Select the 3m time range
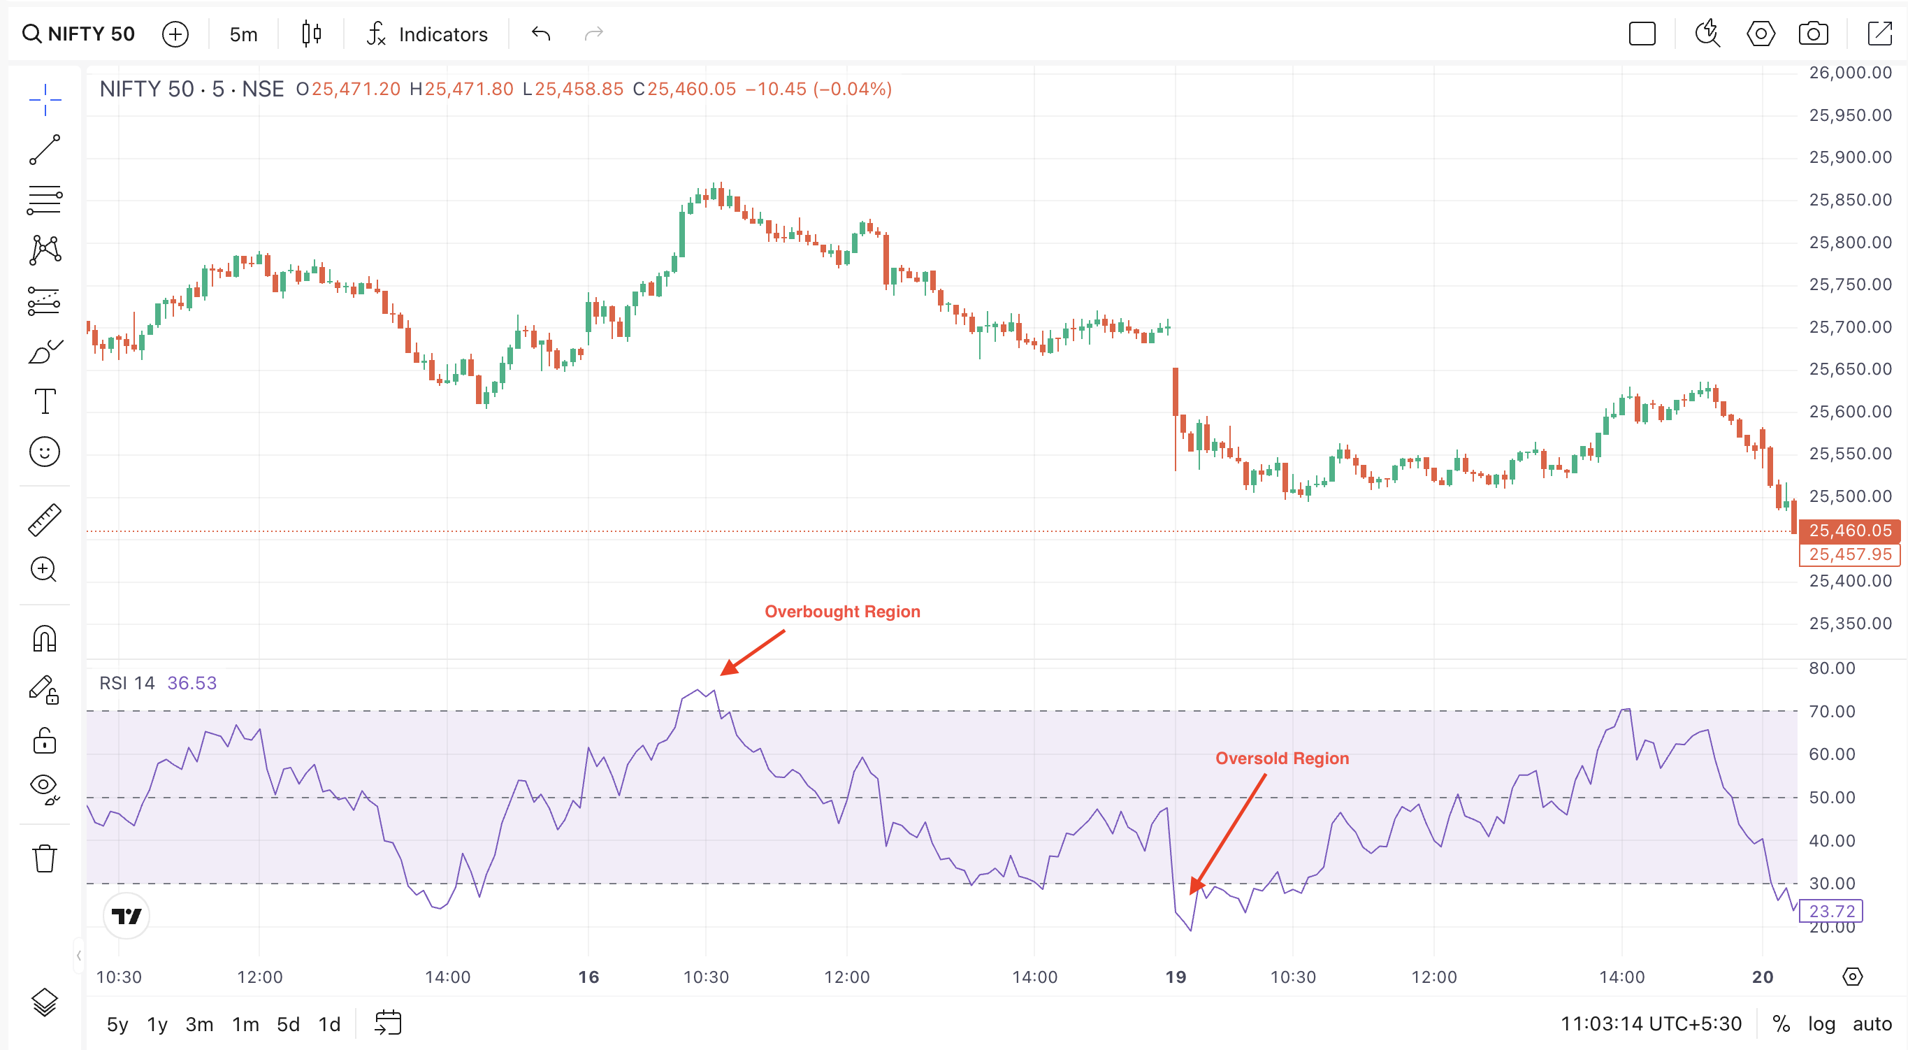This screenshot has height=1050, width=1908. click(x=199, y=1024)
